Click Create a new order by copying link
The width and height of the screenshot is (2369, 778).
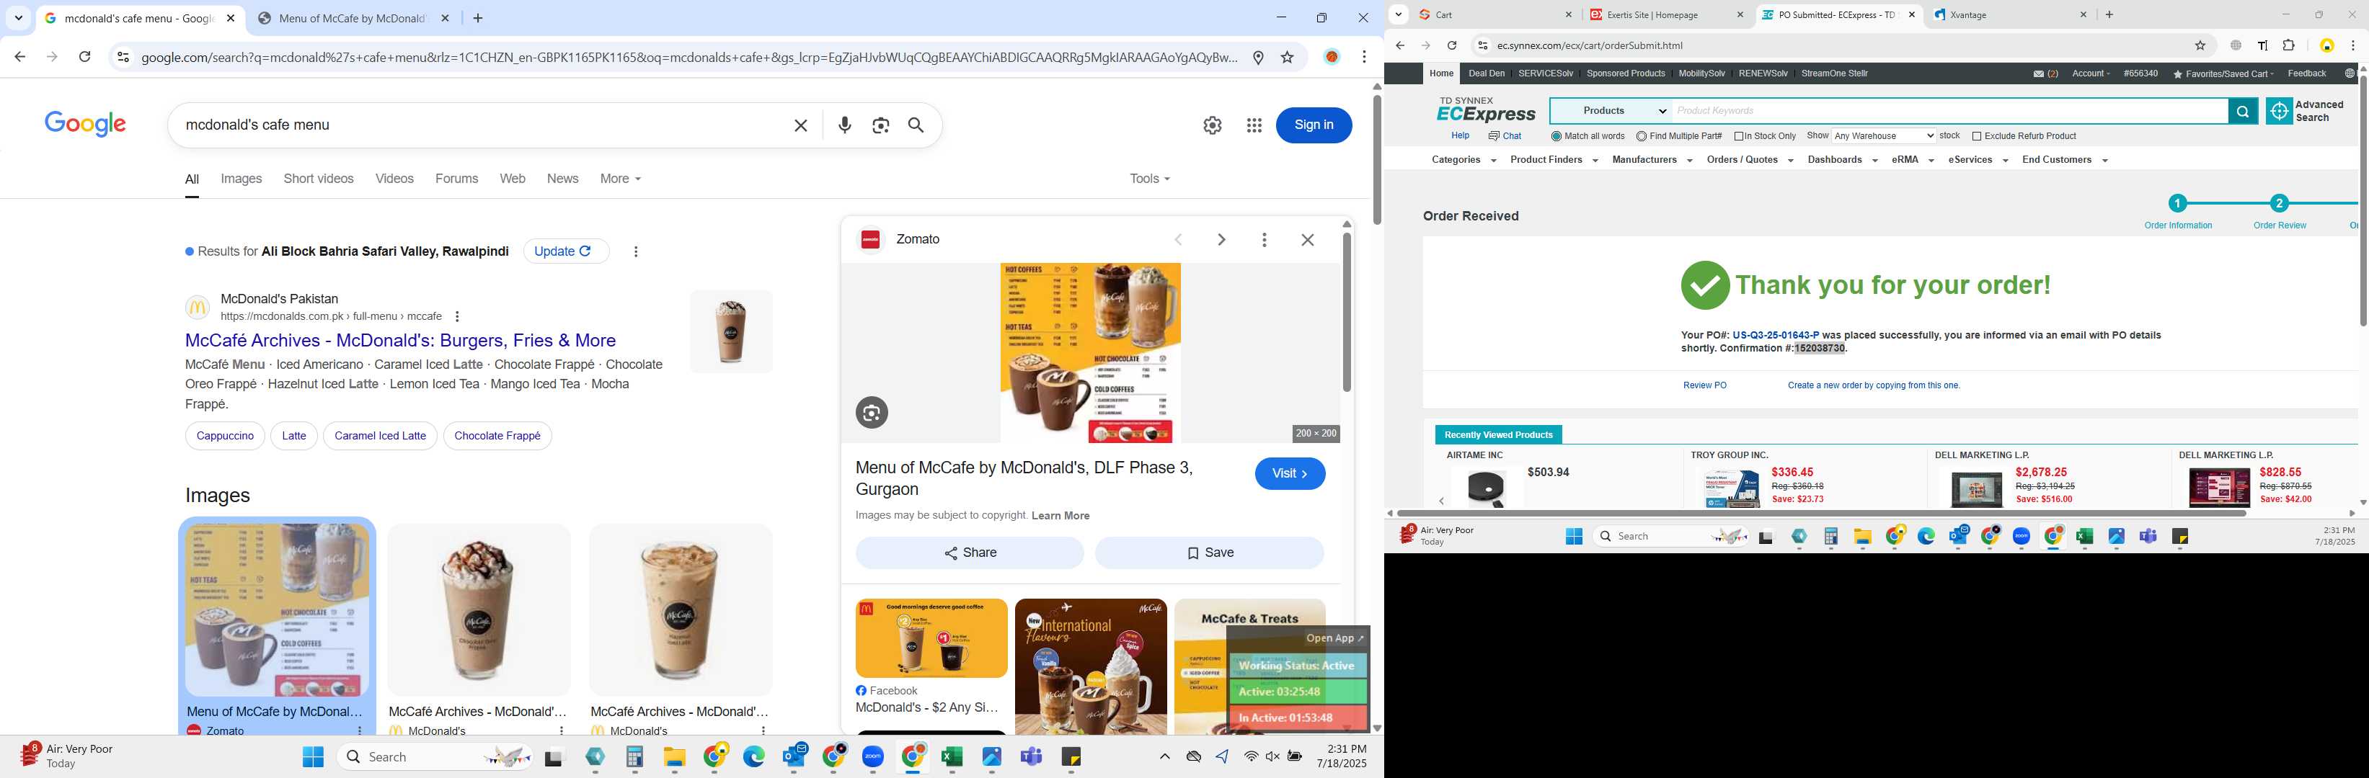(1873, 386)
